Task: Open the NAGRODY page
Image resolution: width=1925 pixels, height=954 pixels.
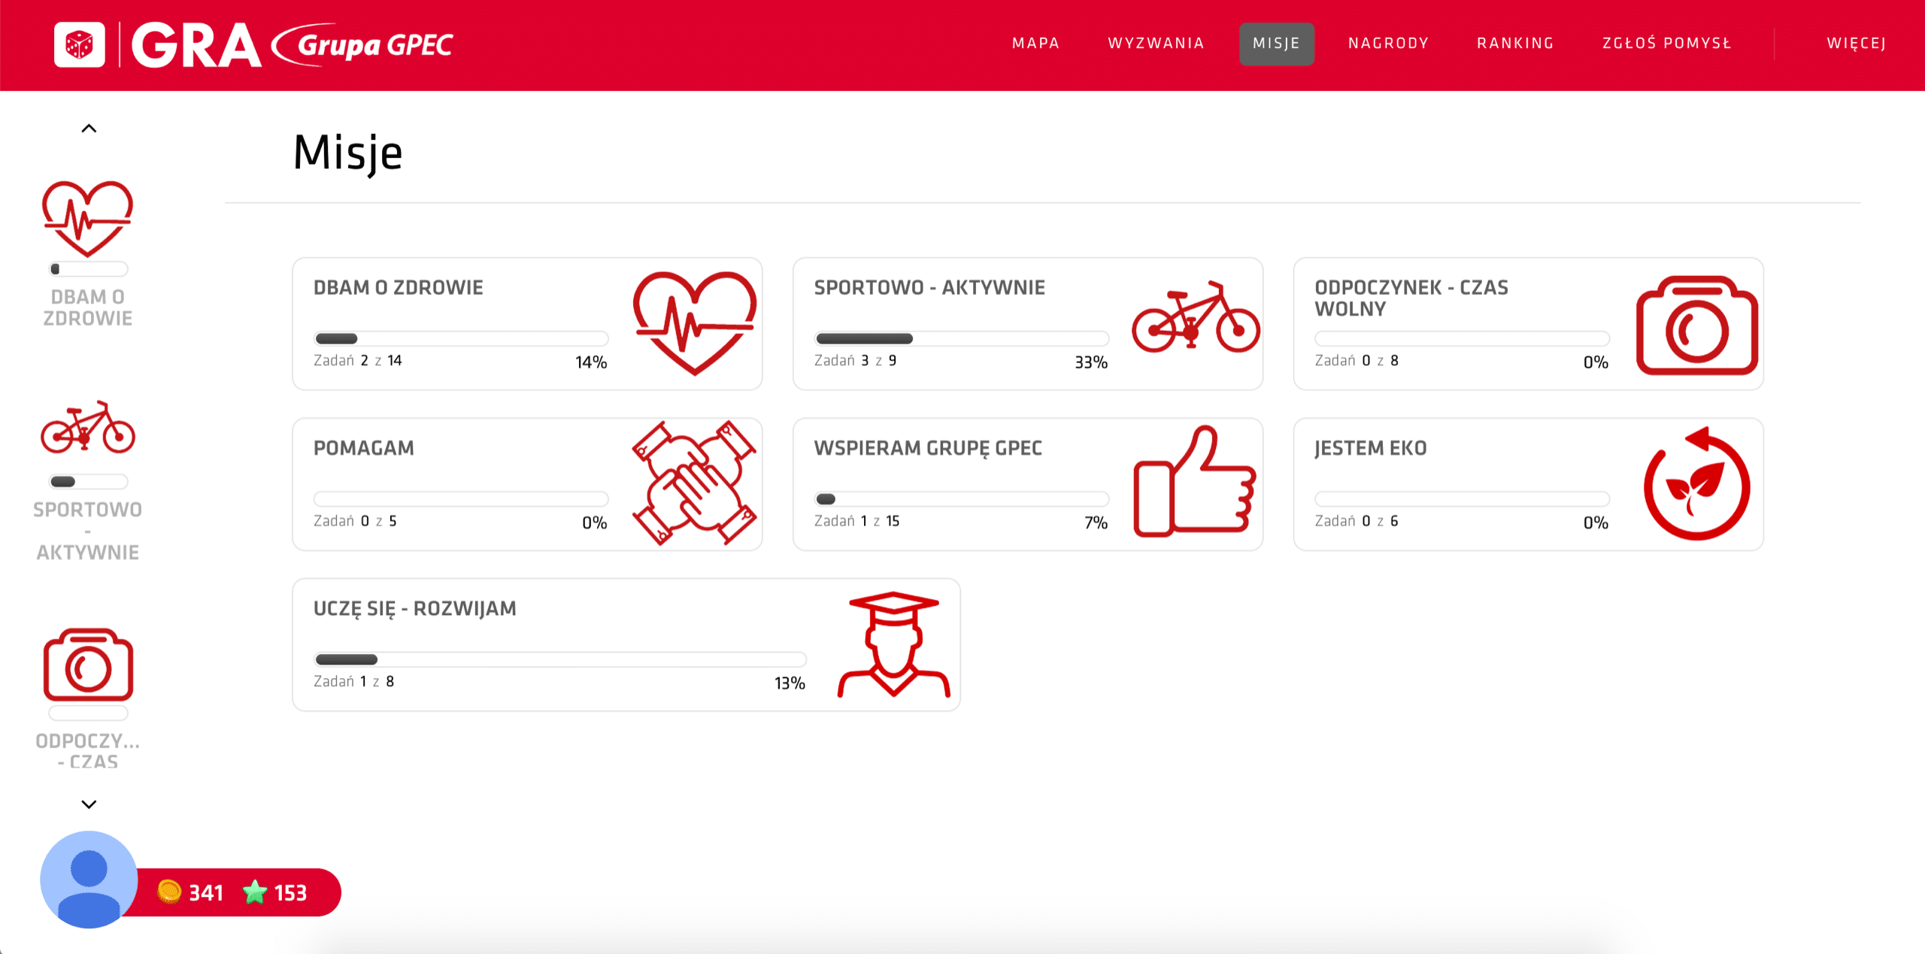Action: click(x=1388, y=44)
